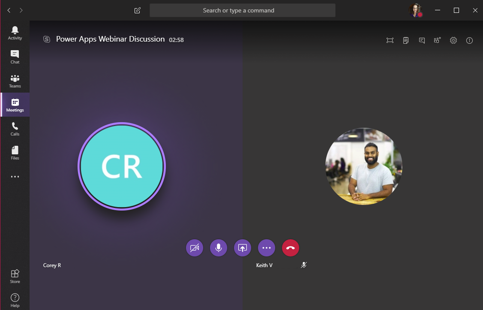This screenshot has width=483, height=310.
Task: Go back with the back arrow
Action: click(9, 10)
